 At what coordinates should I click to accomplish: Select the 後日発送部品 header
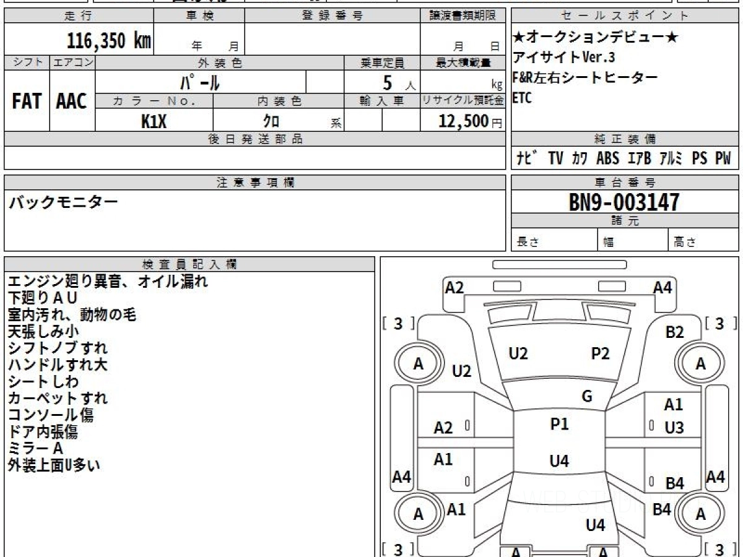255,139
